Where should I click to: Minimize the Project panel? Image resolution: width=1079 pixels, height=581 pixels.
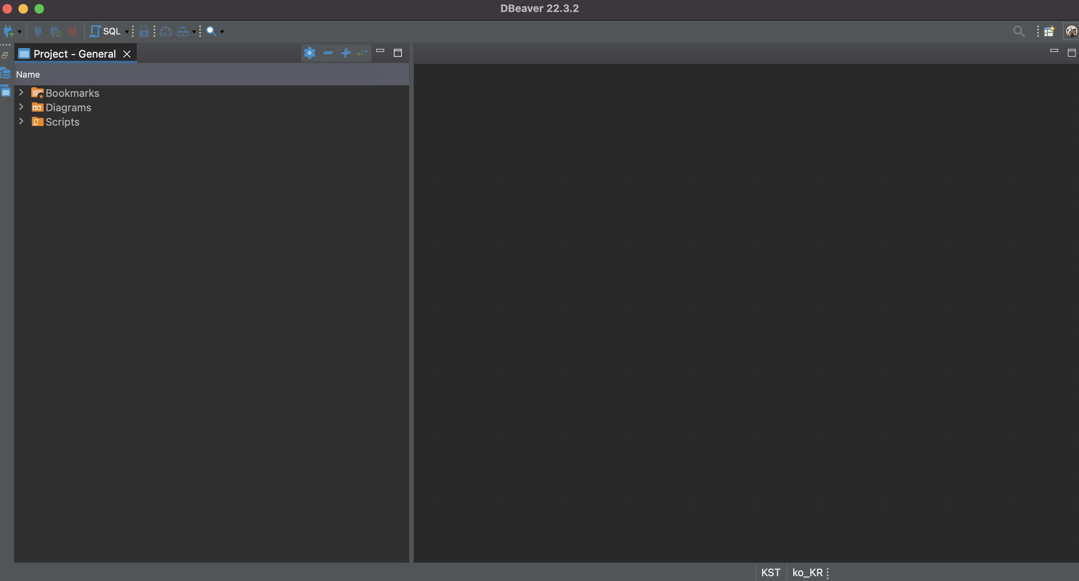(380, 51)
